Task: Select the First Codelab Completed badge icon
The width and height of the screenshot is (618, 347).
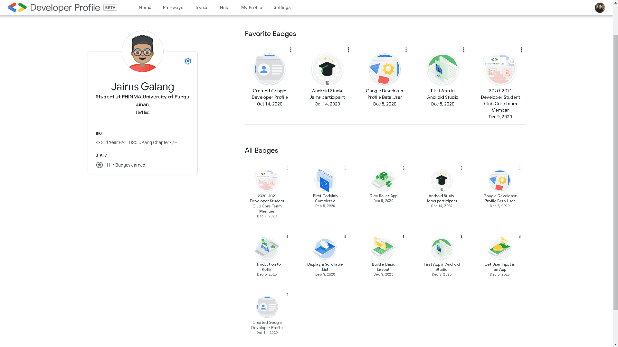Action: click(325, 180)
